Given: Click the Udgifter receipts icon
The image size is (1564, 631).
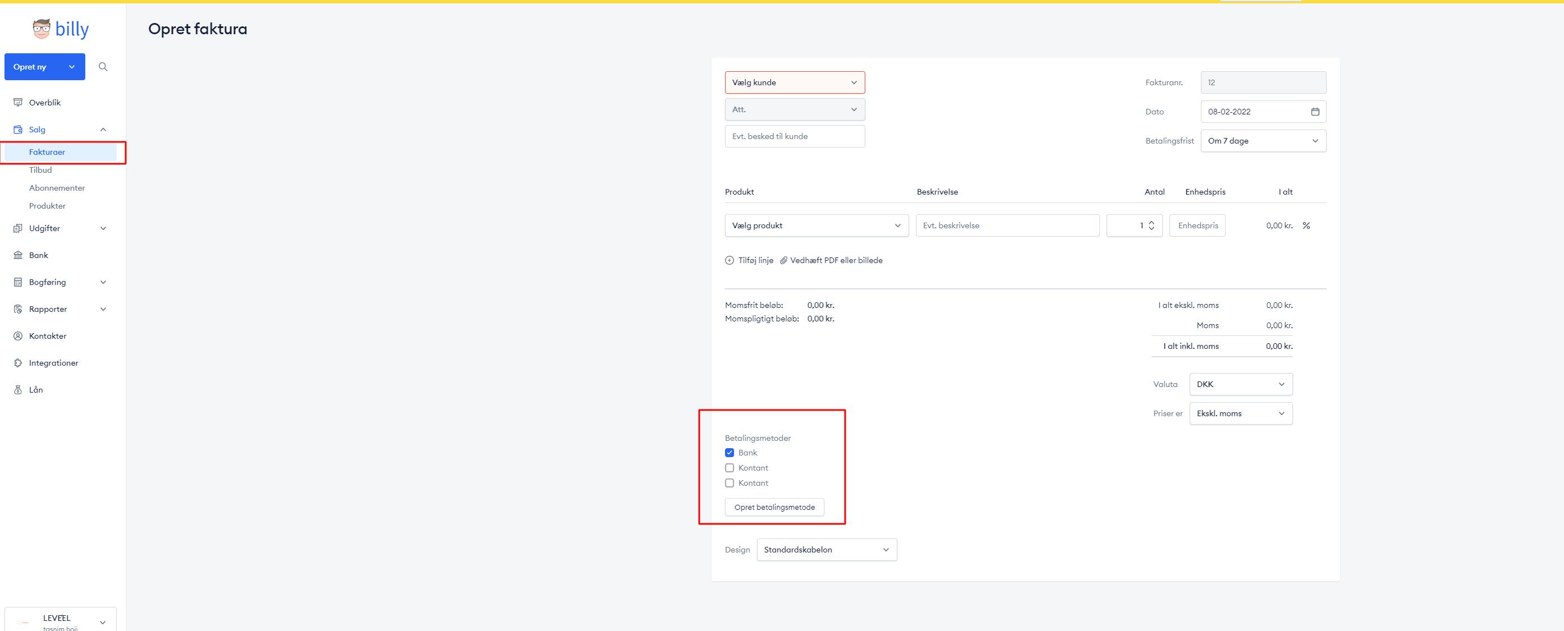Looking at the screenshot, I should pyautogui.click(x=18, y=228).
